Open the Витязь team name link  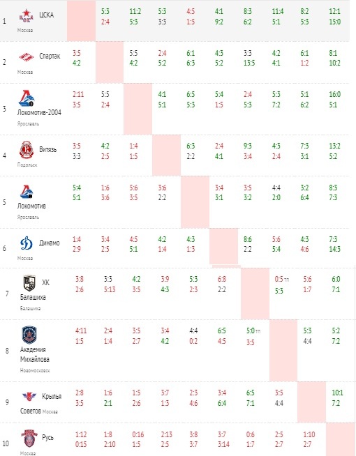click(x=48, y=149)
